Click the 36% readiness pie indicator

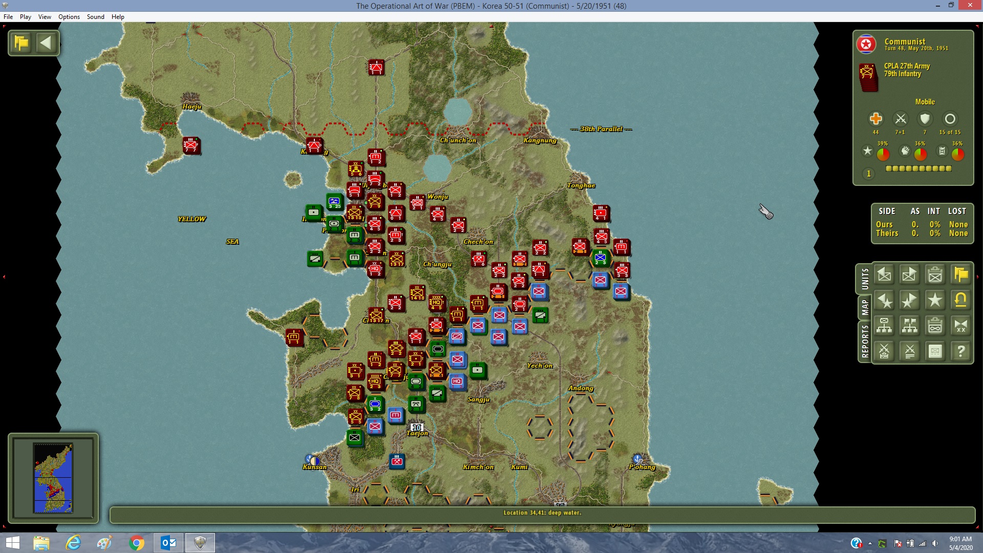(x=920, y=154)
